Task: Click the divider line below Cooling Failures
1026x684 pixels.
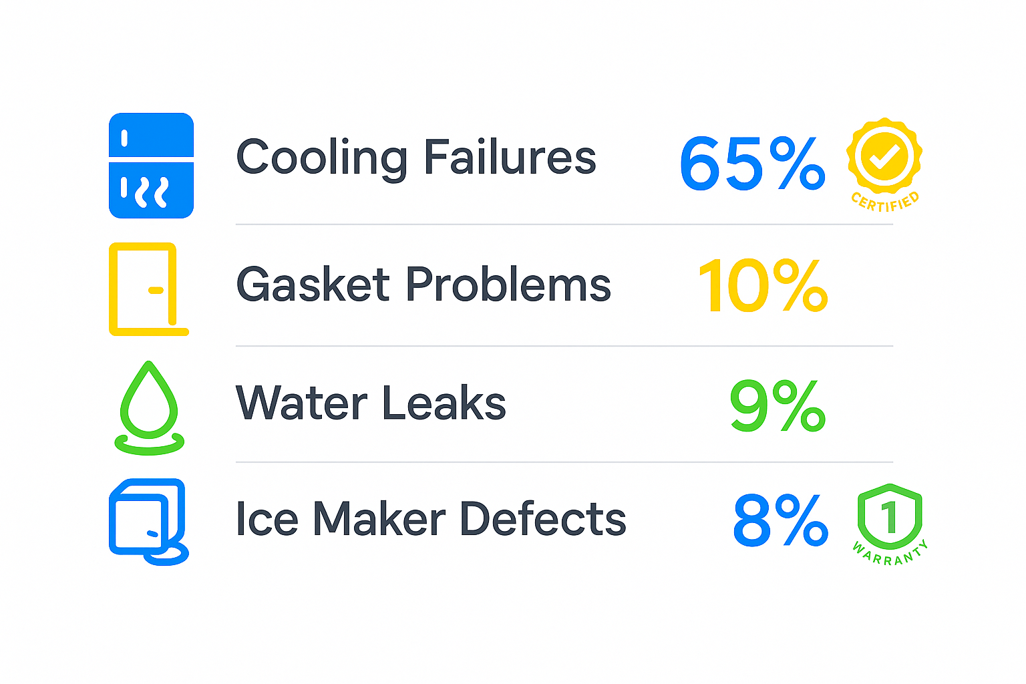Action: pyautogui.click(x=564, y=225)
